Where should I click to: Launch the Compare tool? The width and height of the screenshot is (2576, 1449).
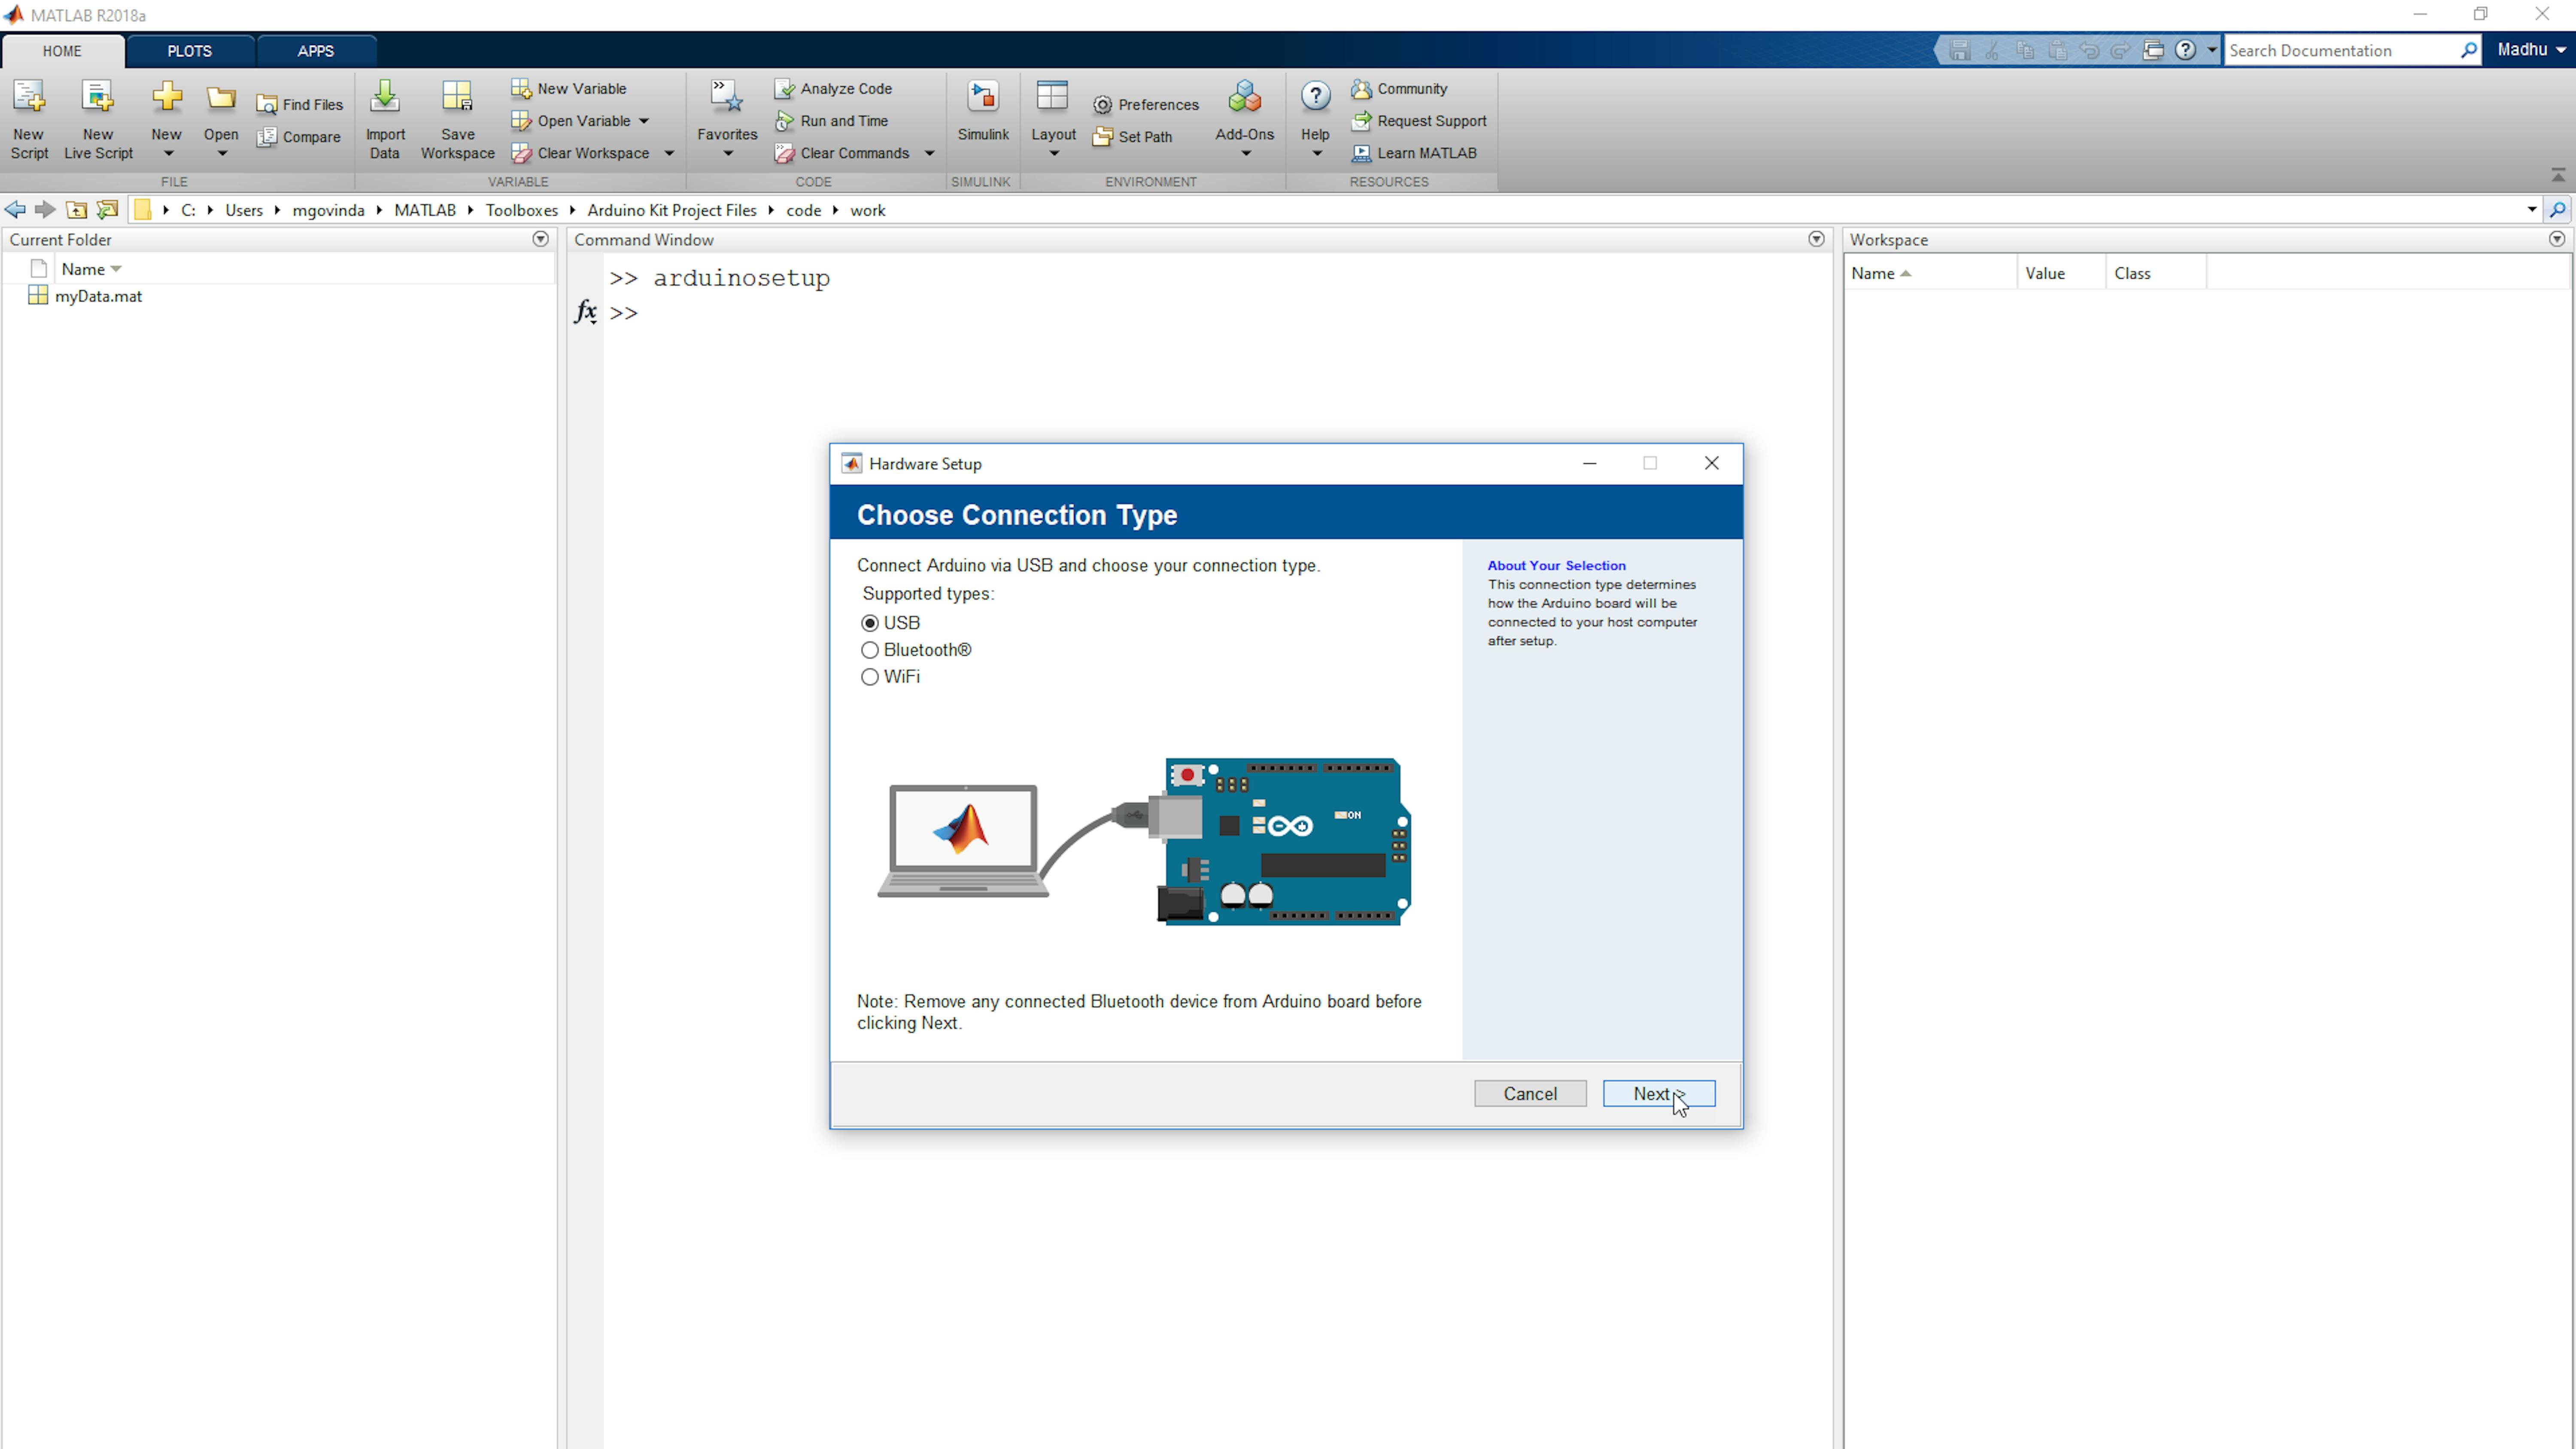(299, 137)
